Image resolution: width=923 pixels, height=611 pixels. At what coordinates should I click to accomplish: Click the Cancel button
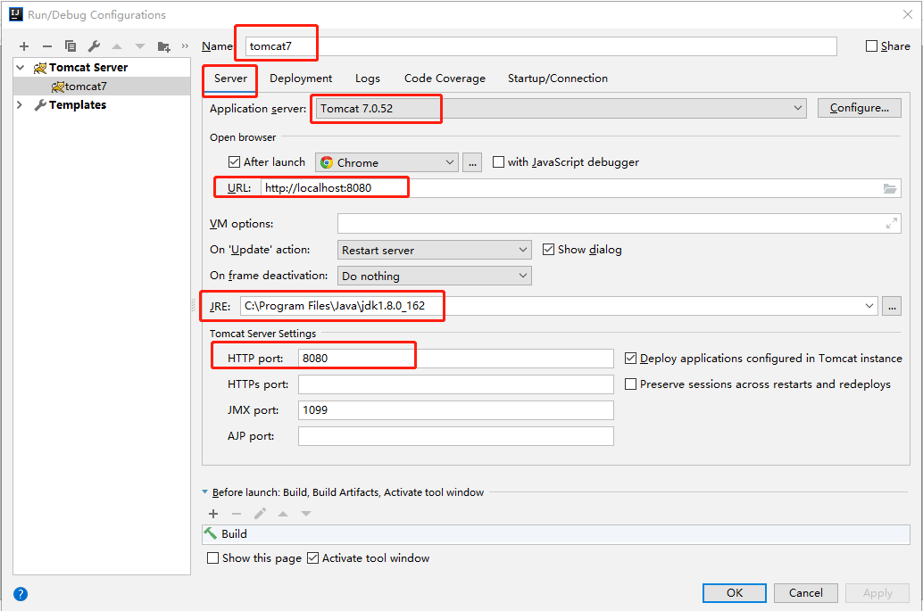click(x=806, y=593)
